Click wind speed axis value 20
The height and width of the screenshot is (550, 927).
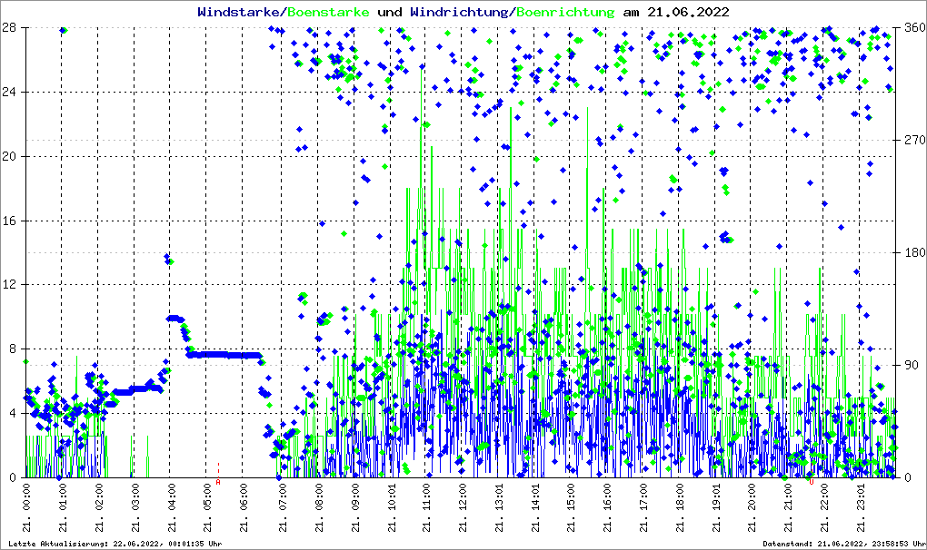(x=8, y=156)
